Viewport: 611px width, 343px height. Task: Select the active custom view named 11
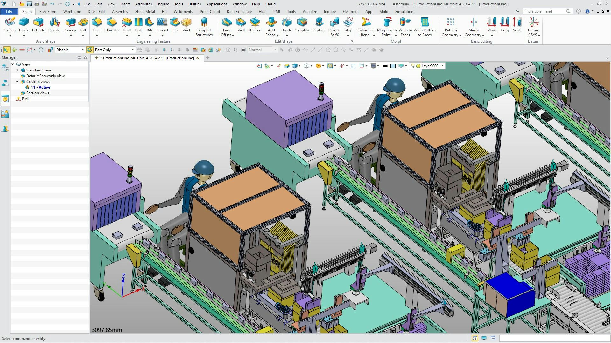click(x=41, y=87)
